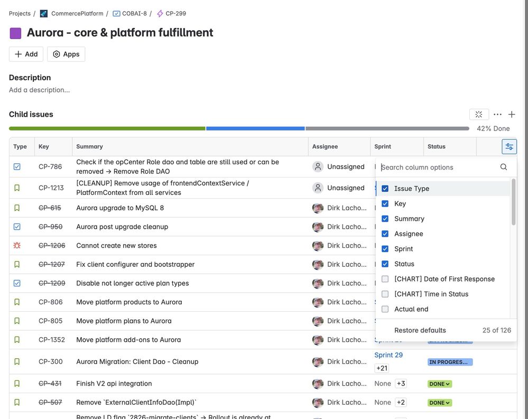Image resolution: width=528 pixels, height=419 pixels.
Task: Click the plus icon to add a child issue
Action: (511, 114)
